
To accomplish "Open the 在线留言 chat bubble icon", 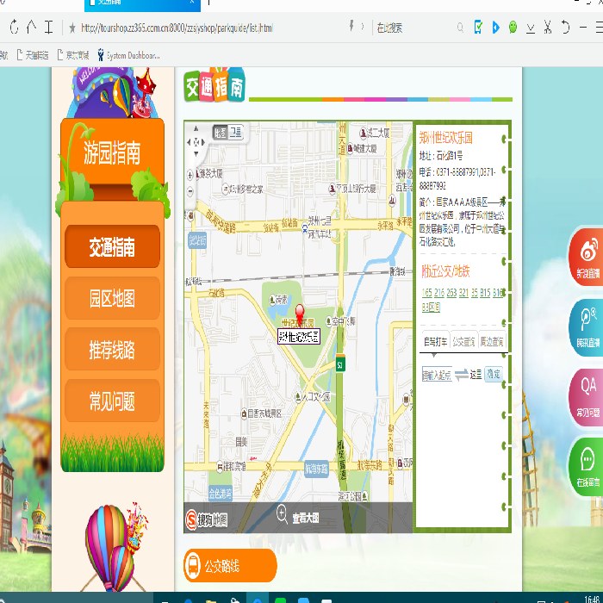I will [587, 465].
